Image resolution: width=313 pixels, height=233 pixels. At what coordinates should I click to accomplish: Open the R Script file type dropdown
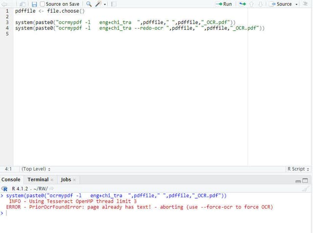298,169
